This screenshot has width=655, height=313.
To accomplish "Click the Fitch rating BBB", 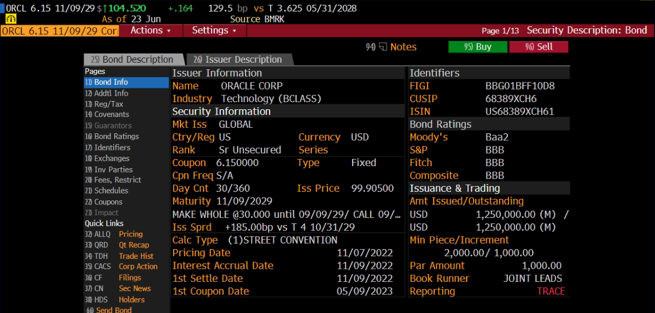I will point(495,163).
